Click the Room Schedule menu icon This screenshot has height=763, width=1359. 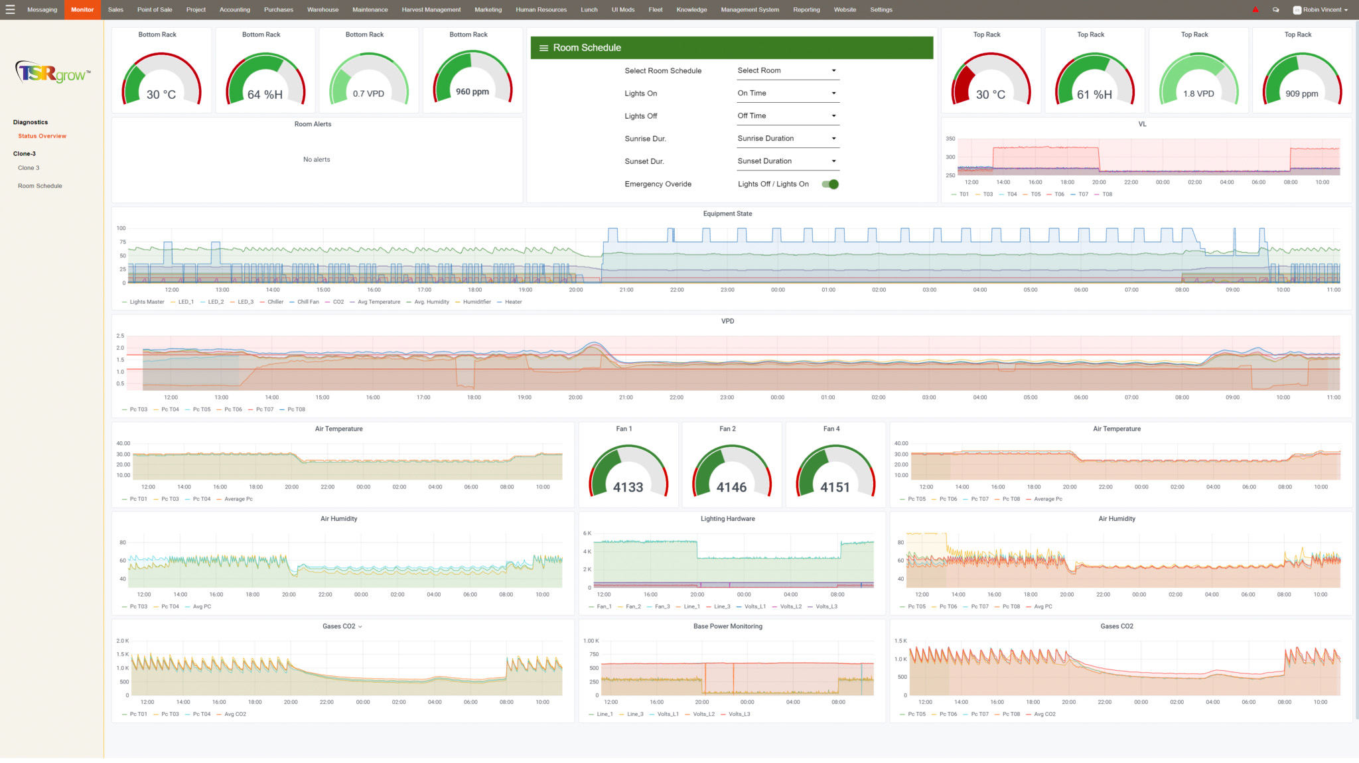coord(542,48)
